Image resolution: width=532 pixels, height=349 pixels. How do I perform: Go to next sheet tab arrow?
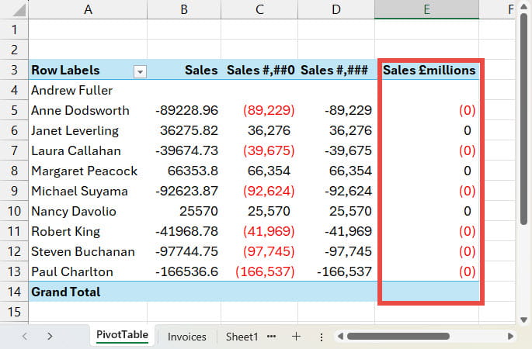pos(50,336)
